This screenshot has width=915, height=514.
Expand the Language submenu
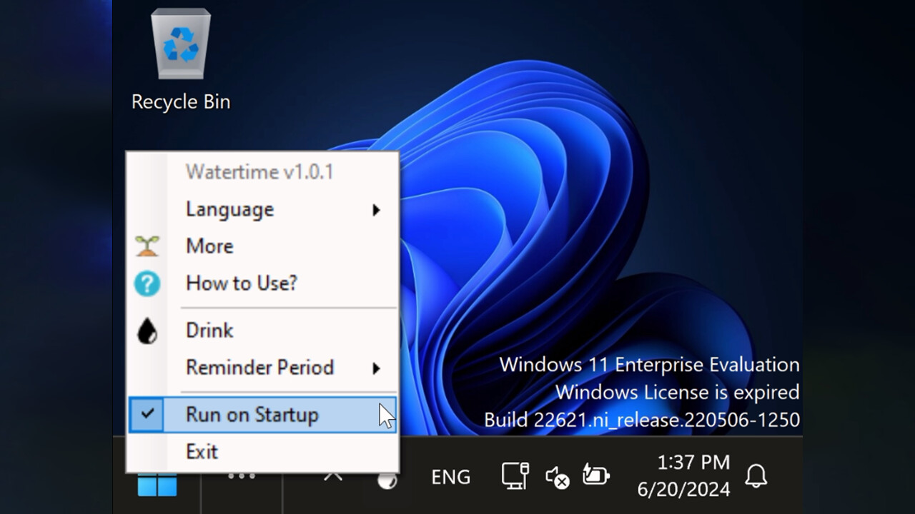[x=229, y=209]
